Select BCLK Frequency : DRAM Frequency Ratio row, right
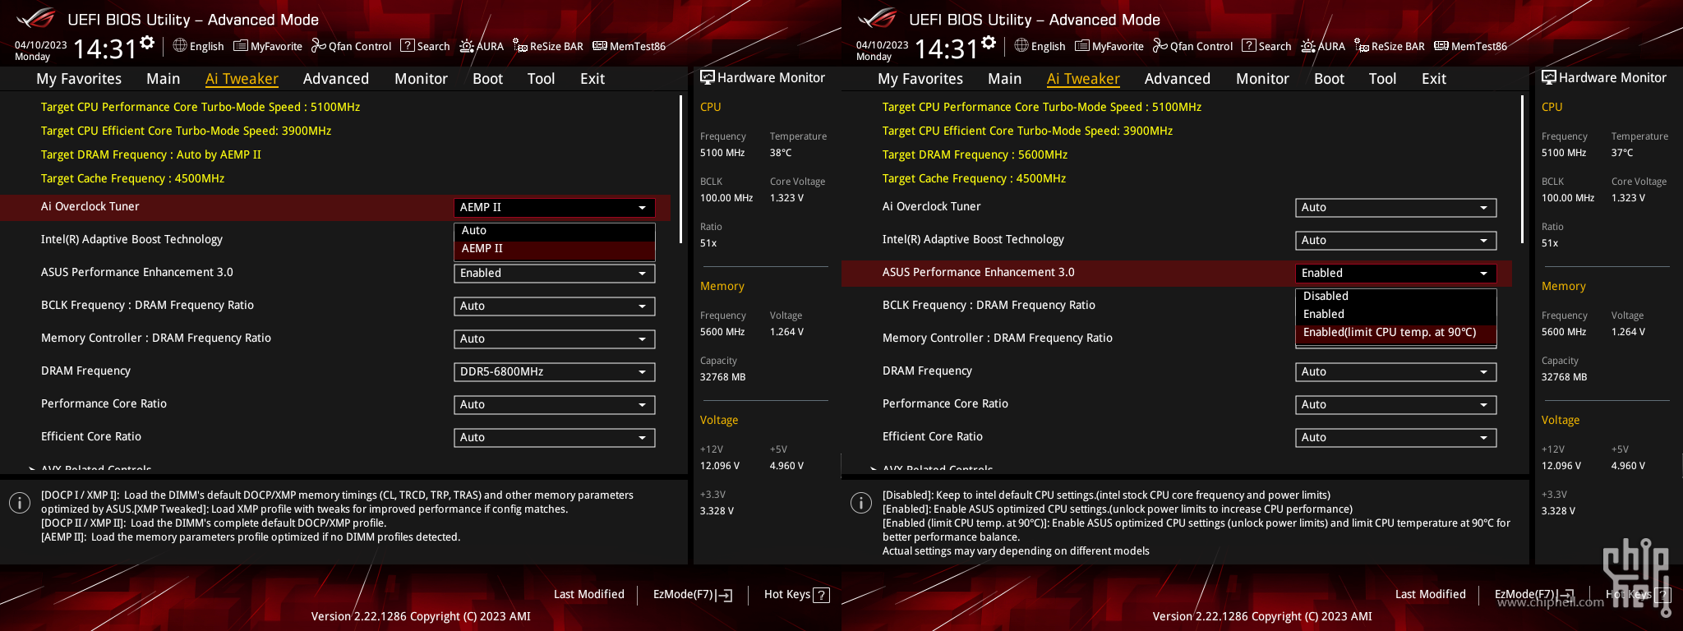This screenshot has width=1683, height=631. tap(1177, 306)
